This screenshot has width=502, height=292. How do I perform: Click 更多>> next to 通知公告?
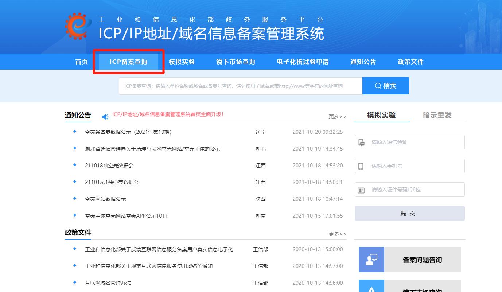click(337, 116)
